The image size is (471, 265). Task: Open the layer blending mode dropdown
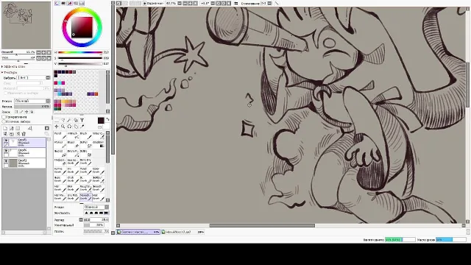point(32,102)
